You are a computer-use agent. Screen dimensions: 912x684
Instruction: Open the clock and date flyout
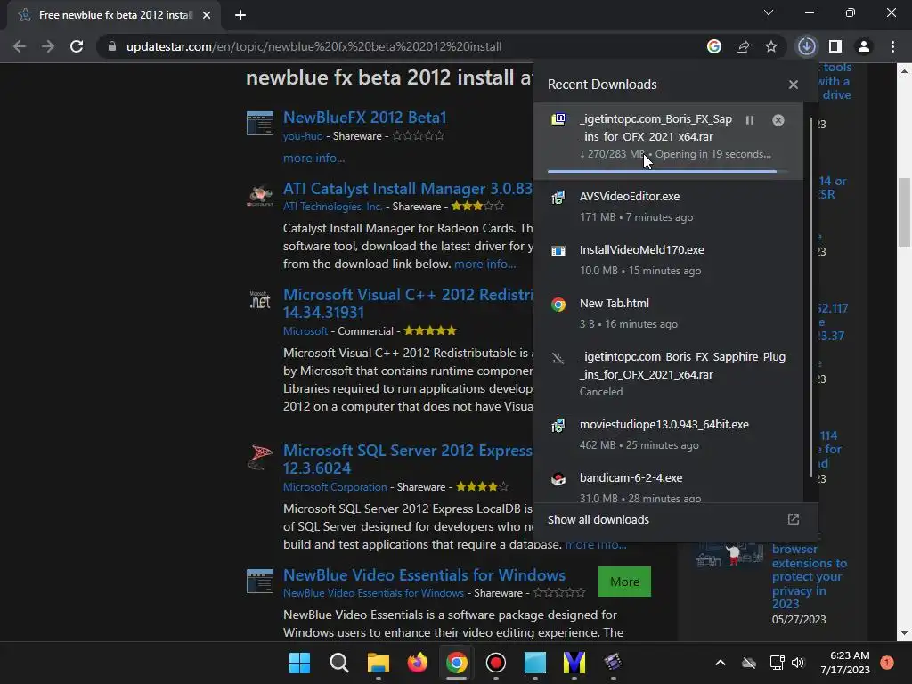tap(845, 663)
